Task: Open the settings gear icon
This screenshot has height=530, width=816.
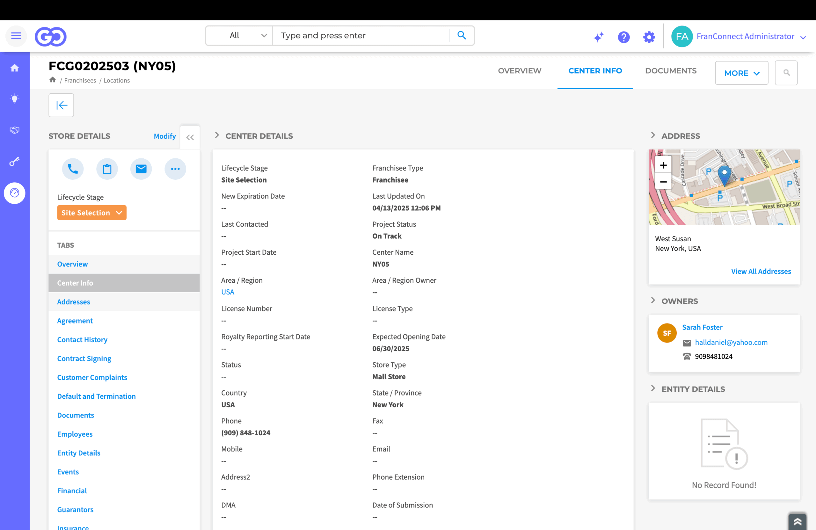Action: coord(649,36)
